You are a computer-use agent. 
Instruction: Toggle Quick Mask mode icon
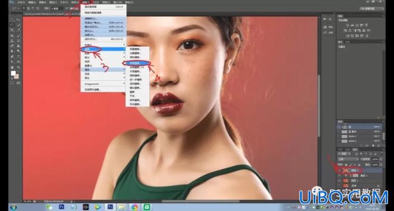pos(12,82)
